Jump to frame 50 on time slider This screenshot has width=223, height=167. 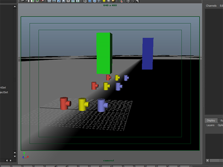(x=78, y=166)
